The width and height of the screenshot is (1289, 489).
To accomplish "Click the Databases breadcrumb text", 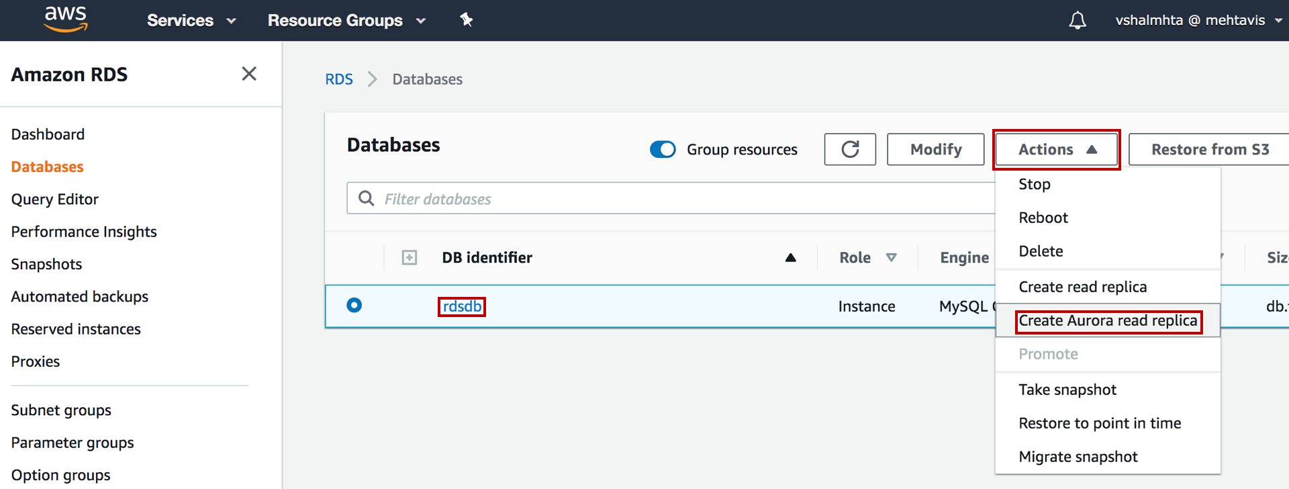I will coord(427,79).
